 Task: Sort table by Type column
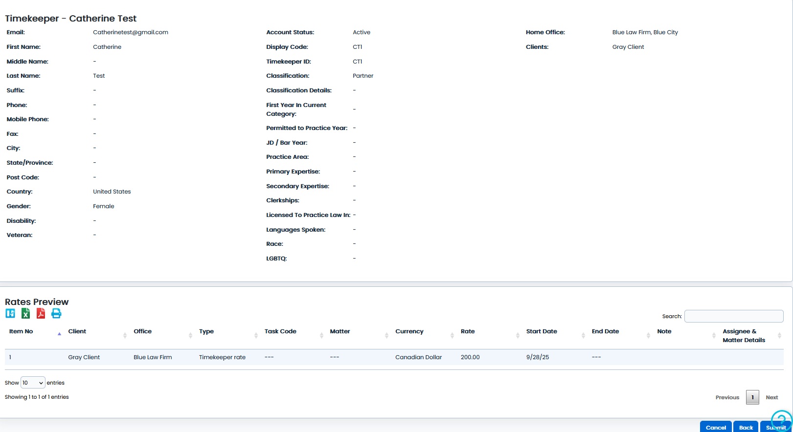206,331
